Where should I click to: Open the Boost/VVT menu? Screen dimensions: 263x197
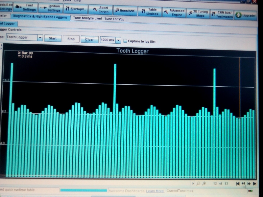(x=125, y=11)
